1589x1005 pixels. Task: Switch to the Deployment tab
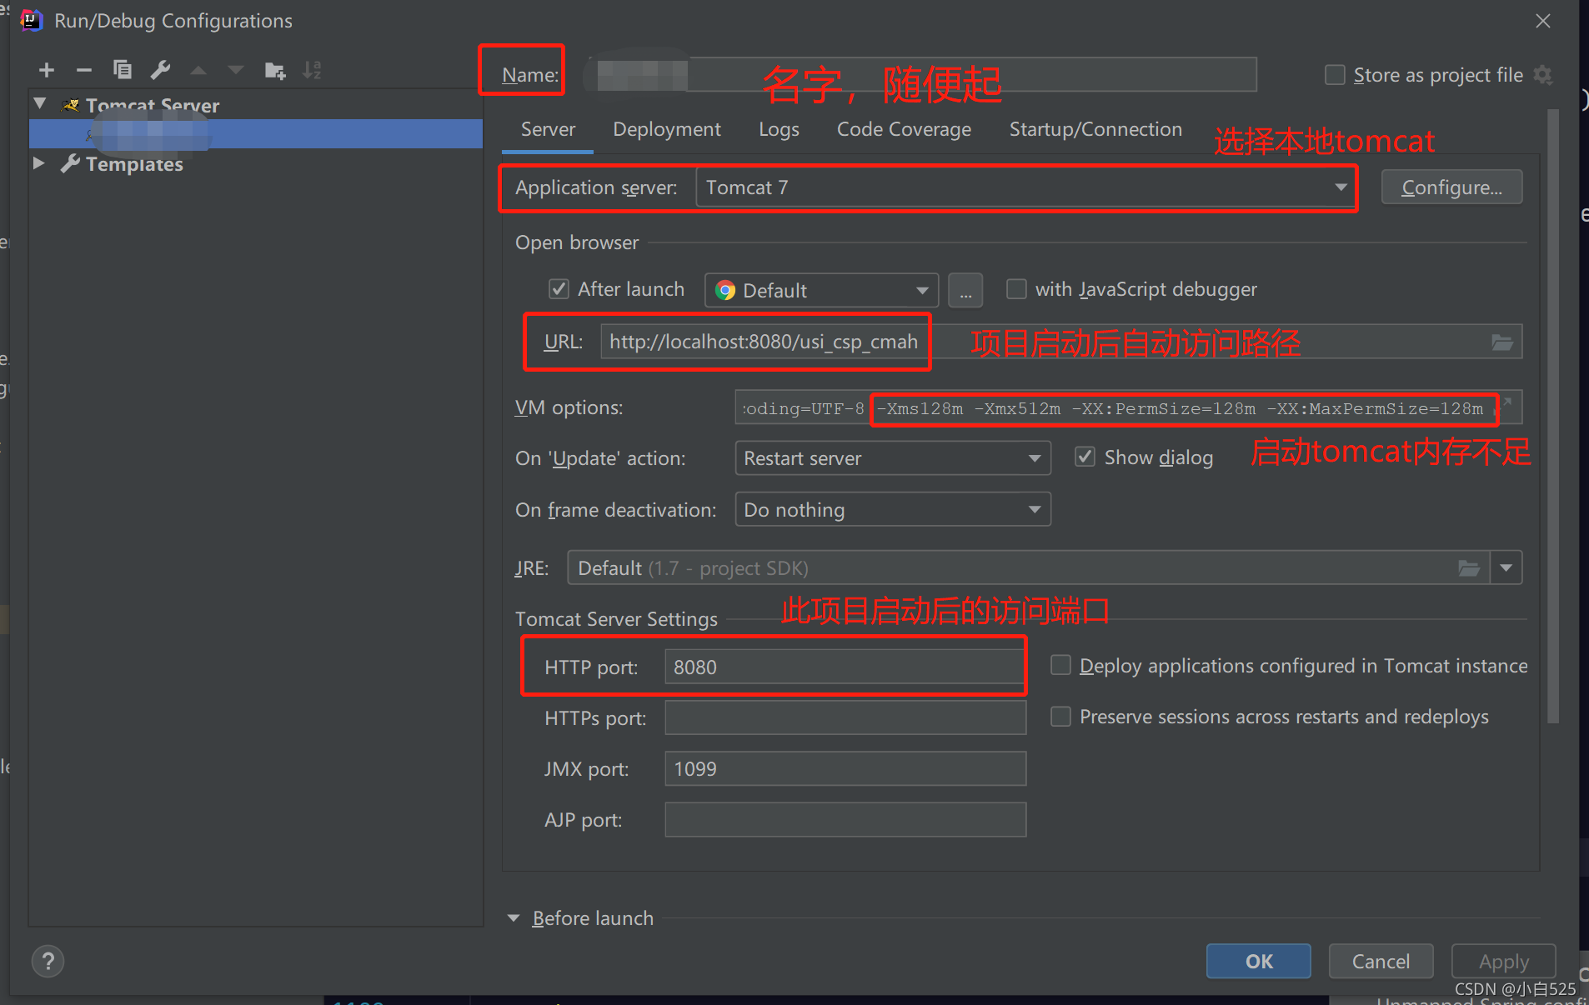click(667, 130)
